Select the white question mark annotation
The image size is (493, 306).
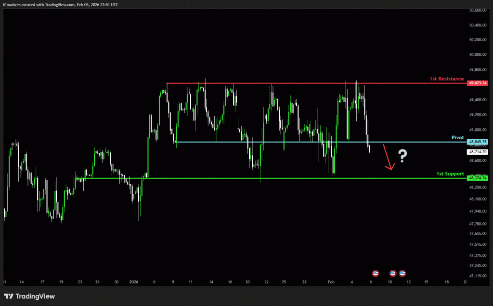402,155
